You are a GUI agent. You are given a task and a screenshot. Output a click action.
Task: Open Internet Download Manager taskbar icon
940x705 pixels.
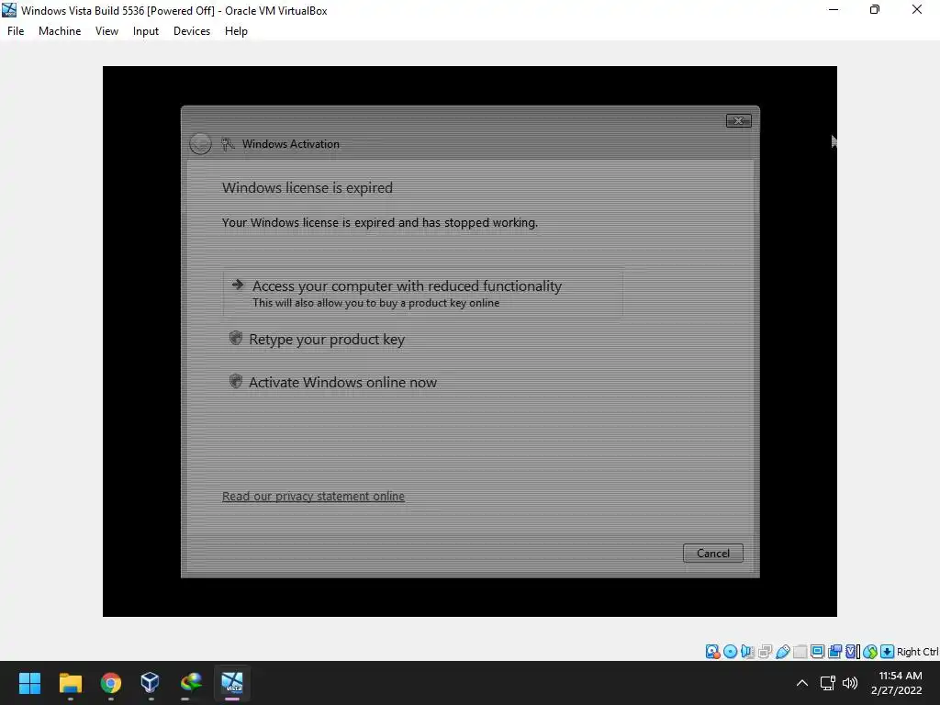(x=191, y=683)
